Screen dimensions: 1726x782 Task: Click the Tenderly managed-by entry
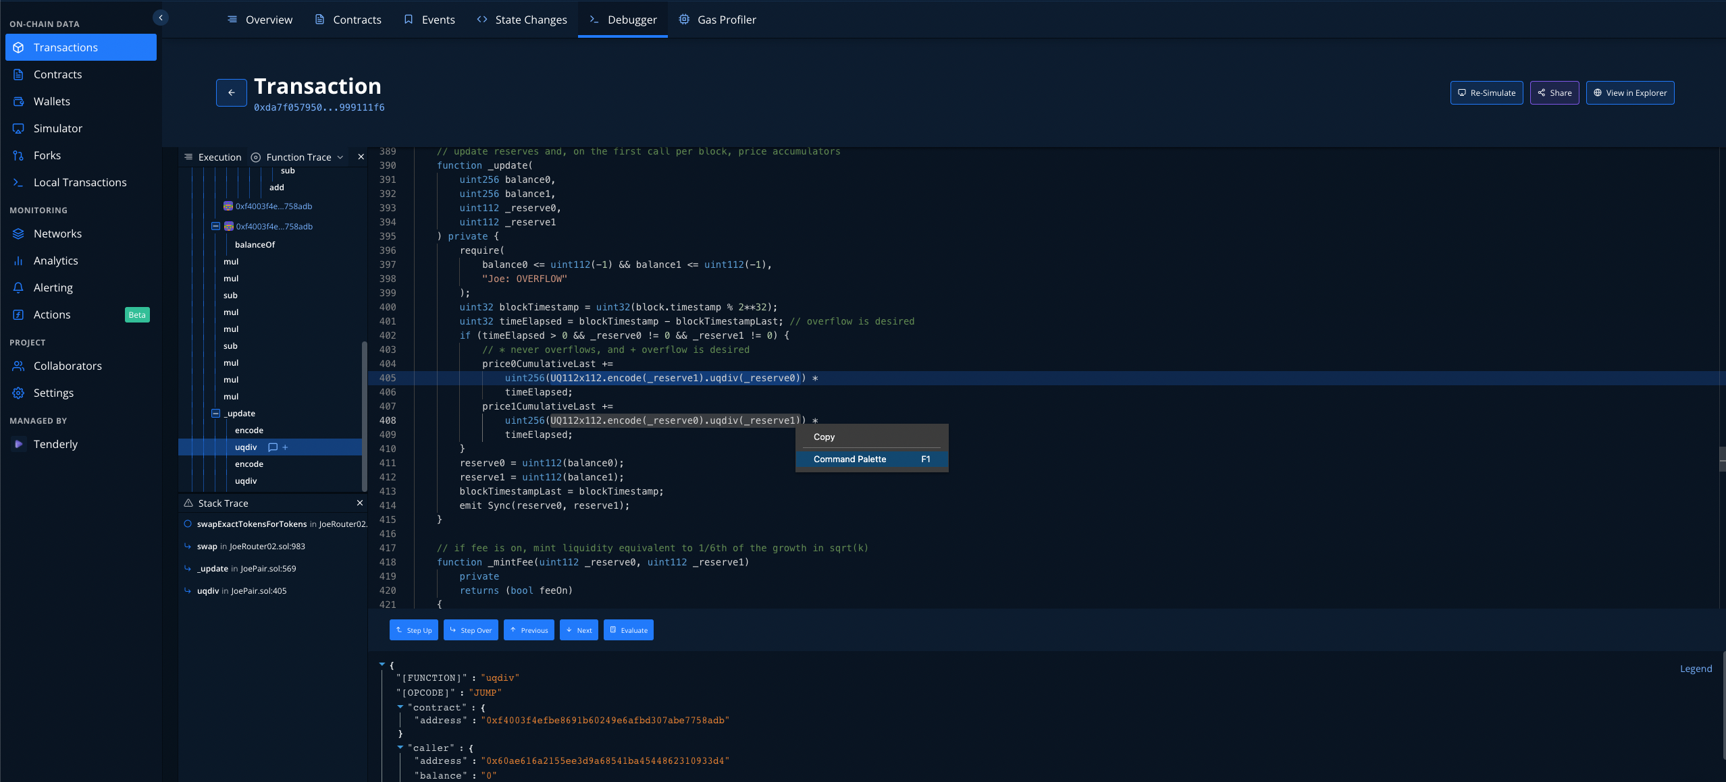[x=81, y=444]
